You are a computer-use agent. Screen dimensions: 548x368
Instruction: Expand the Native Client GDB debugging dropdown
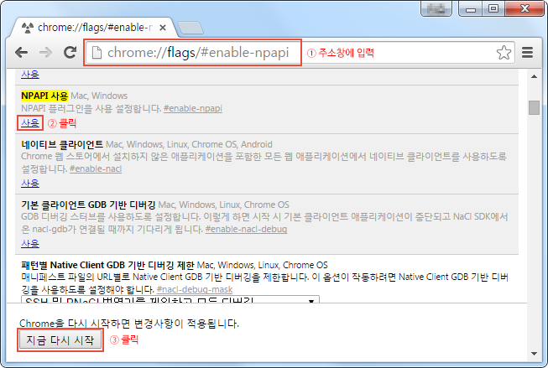pos(170,299)
